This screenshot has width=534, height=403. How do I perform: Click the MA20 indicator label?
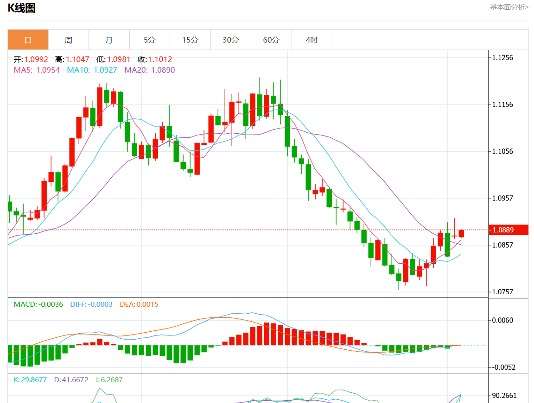tap(149, 70)
